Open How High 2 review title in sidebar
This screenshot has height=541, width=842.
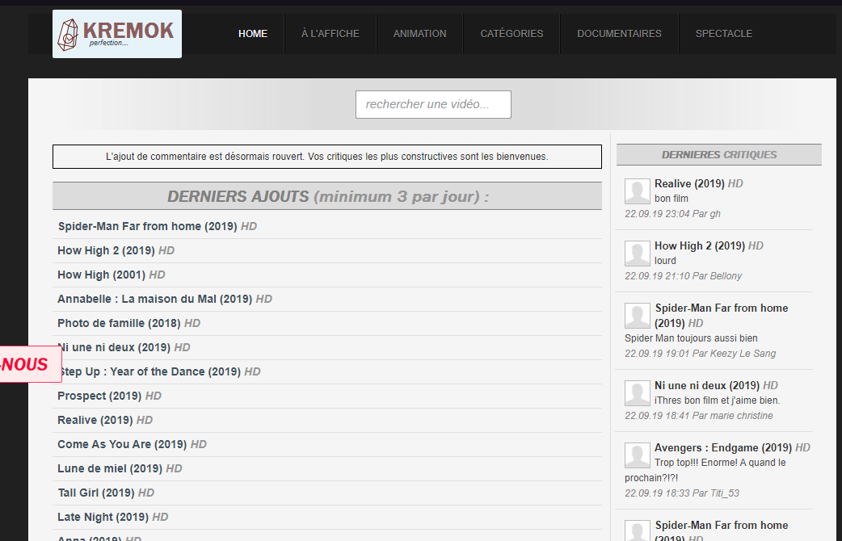pos(709,245)
